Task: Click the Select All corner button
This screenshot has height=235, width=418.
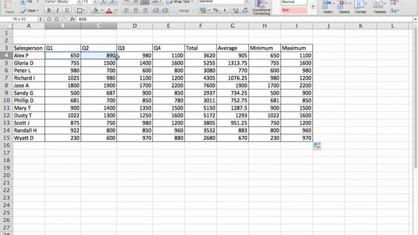Action: click(6, 26)
